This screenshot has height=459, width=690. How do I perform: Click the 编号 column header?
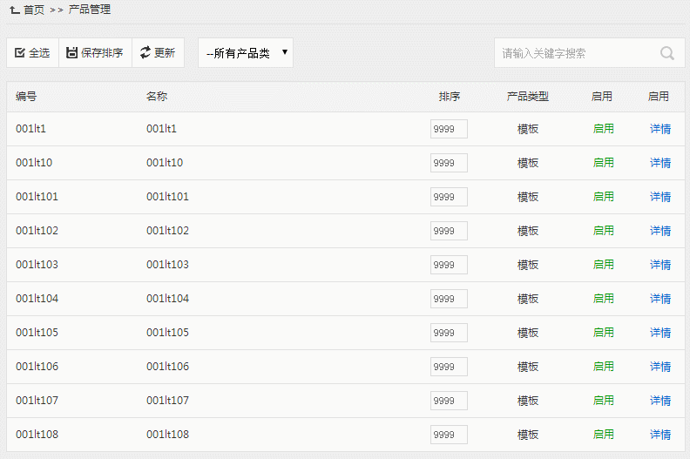point(26,97)
